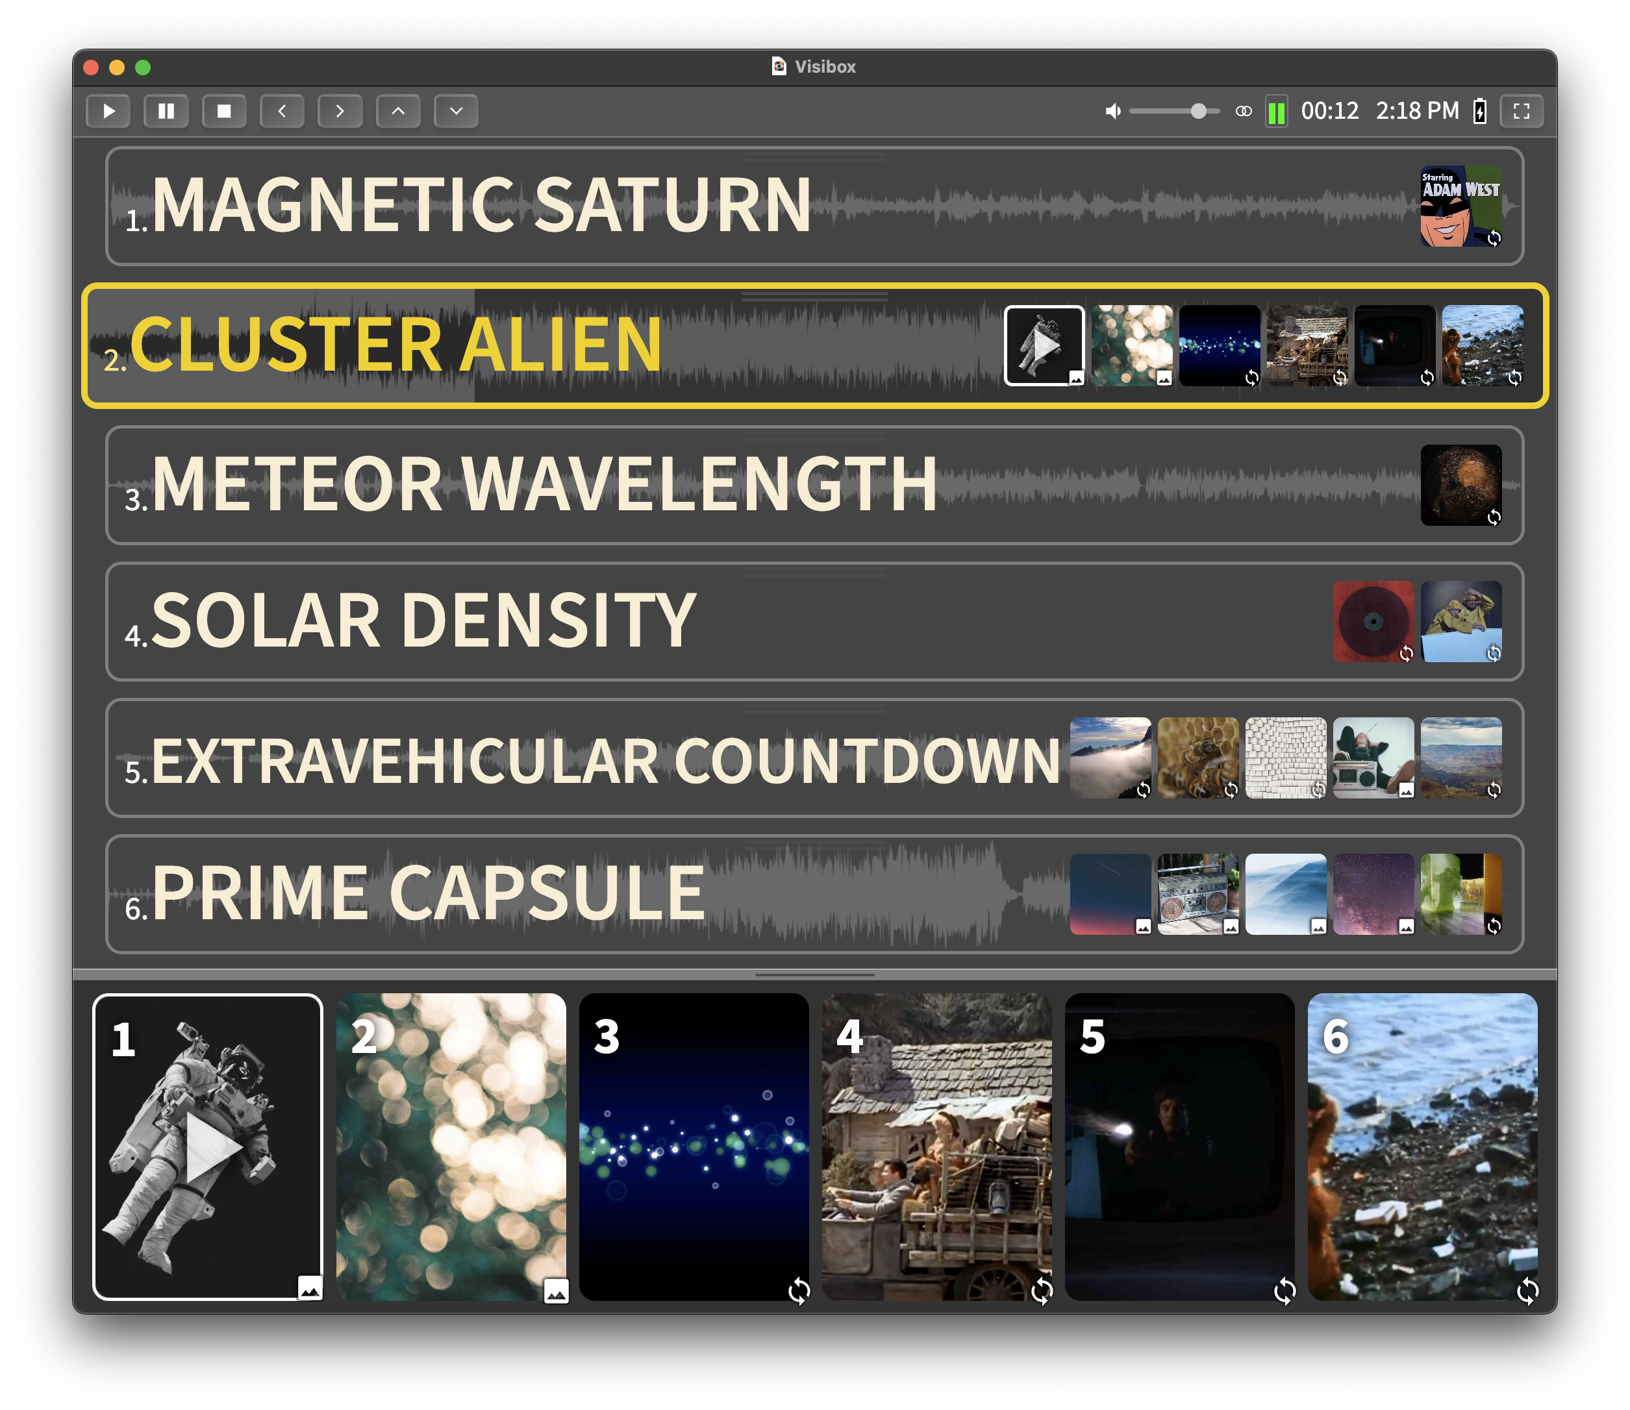Enter fullscreen using the bracket icon

coord(1521,111)
